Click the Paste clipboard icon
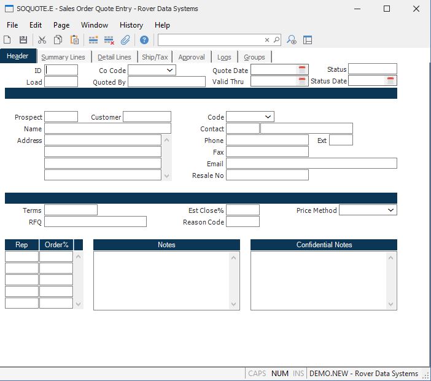 point(74,40)
